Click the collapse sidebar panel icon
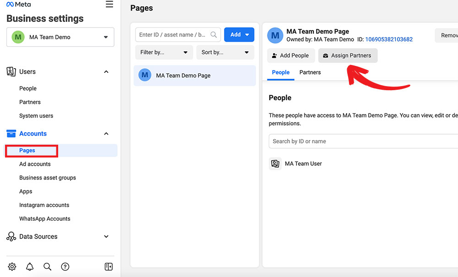Viewport: 458px width, 277px height. [109, 266]
